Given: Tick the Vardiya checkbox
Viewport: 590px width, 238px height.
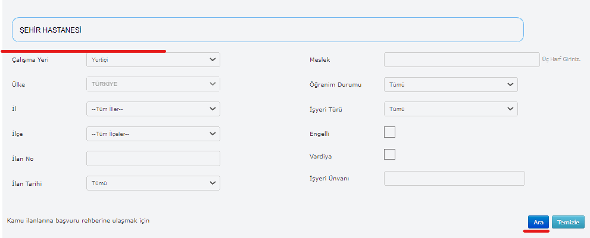Looking at the screenshot, I should click(390, 154).
